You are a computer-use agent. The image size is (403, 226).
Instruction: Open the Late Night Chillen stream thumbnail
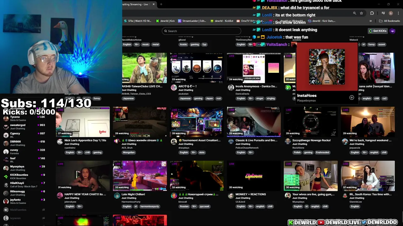point(140,176)
